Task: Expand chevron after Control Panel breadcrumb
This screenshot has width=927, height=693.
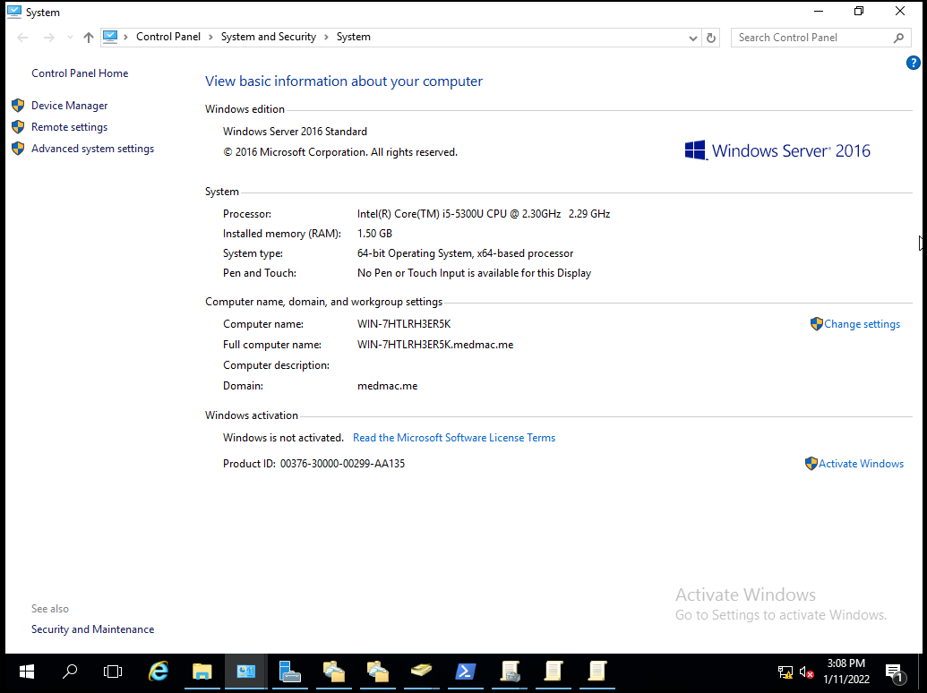Action: 210,38
